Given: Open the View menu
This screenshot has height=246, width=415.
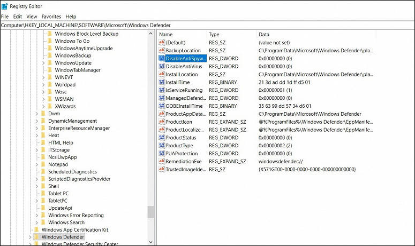Looking at the screenshot, I should point(32,17).
